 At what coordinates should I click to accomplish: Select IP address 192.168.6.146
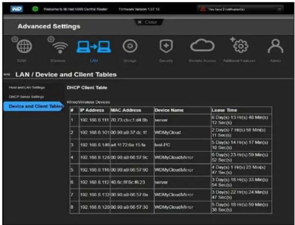95,145
